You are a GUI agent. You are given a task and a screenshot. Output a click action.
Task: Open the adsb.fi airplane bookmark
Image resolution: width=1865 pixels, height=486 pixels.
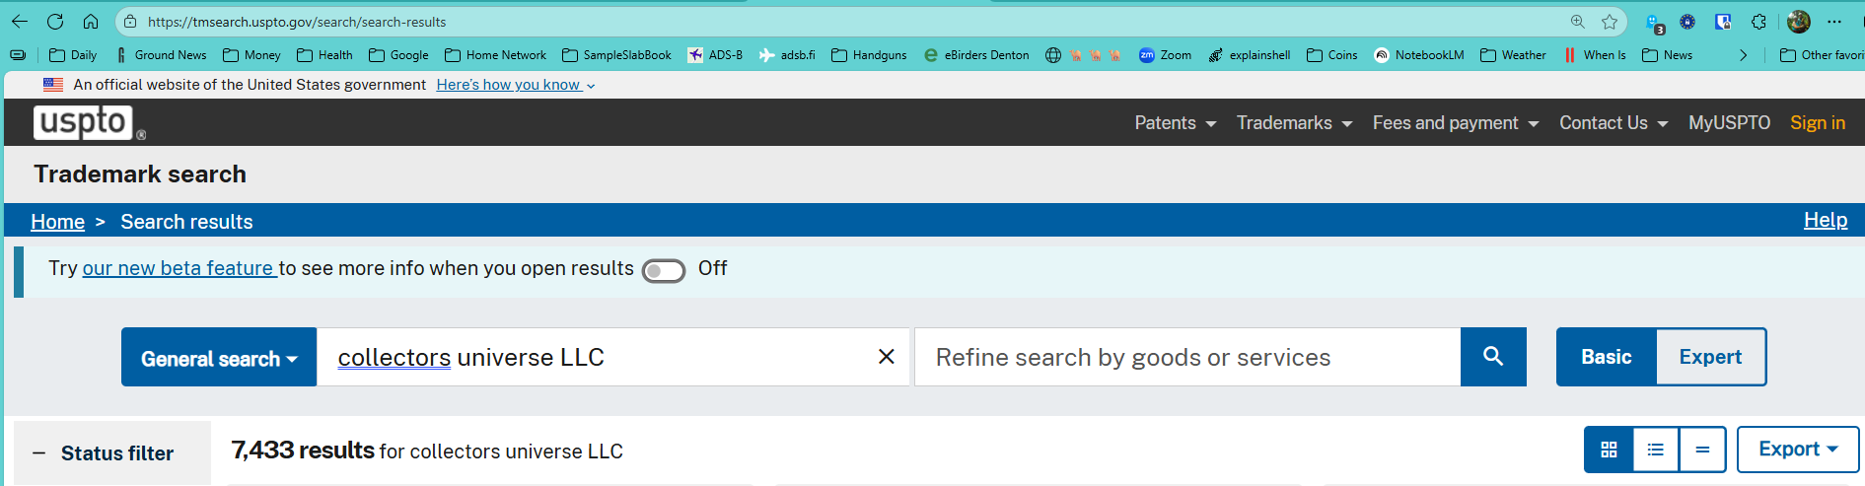pyautogui.click(x=787, y=55)
